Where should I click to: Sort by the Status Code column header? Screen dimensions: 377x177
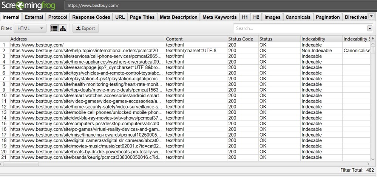[x=241, y=39]
